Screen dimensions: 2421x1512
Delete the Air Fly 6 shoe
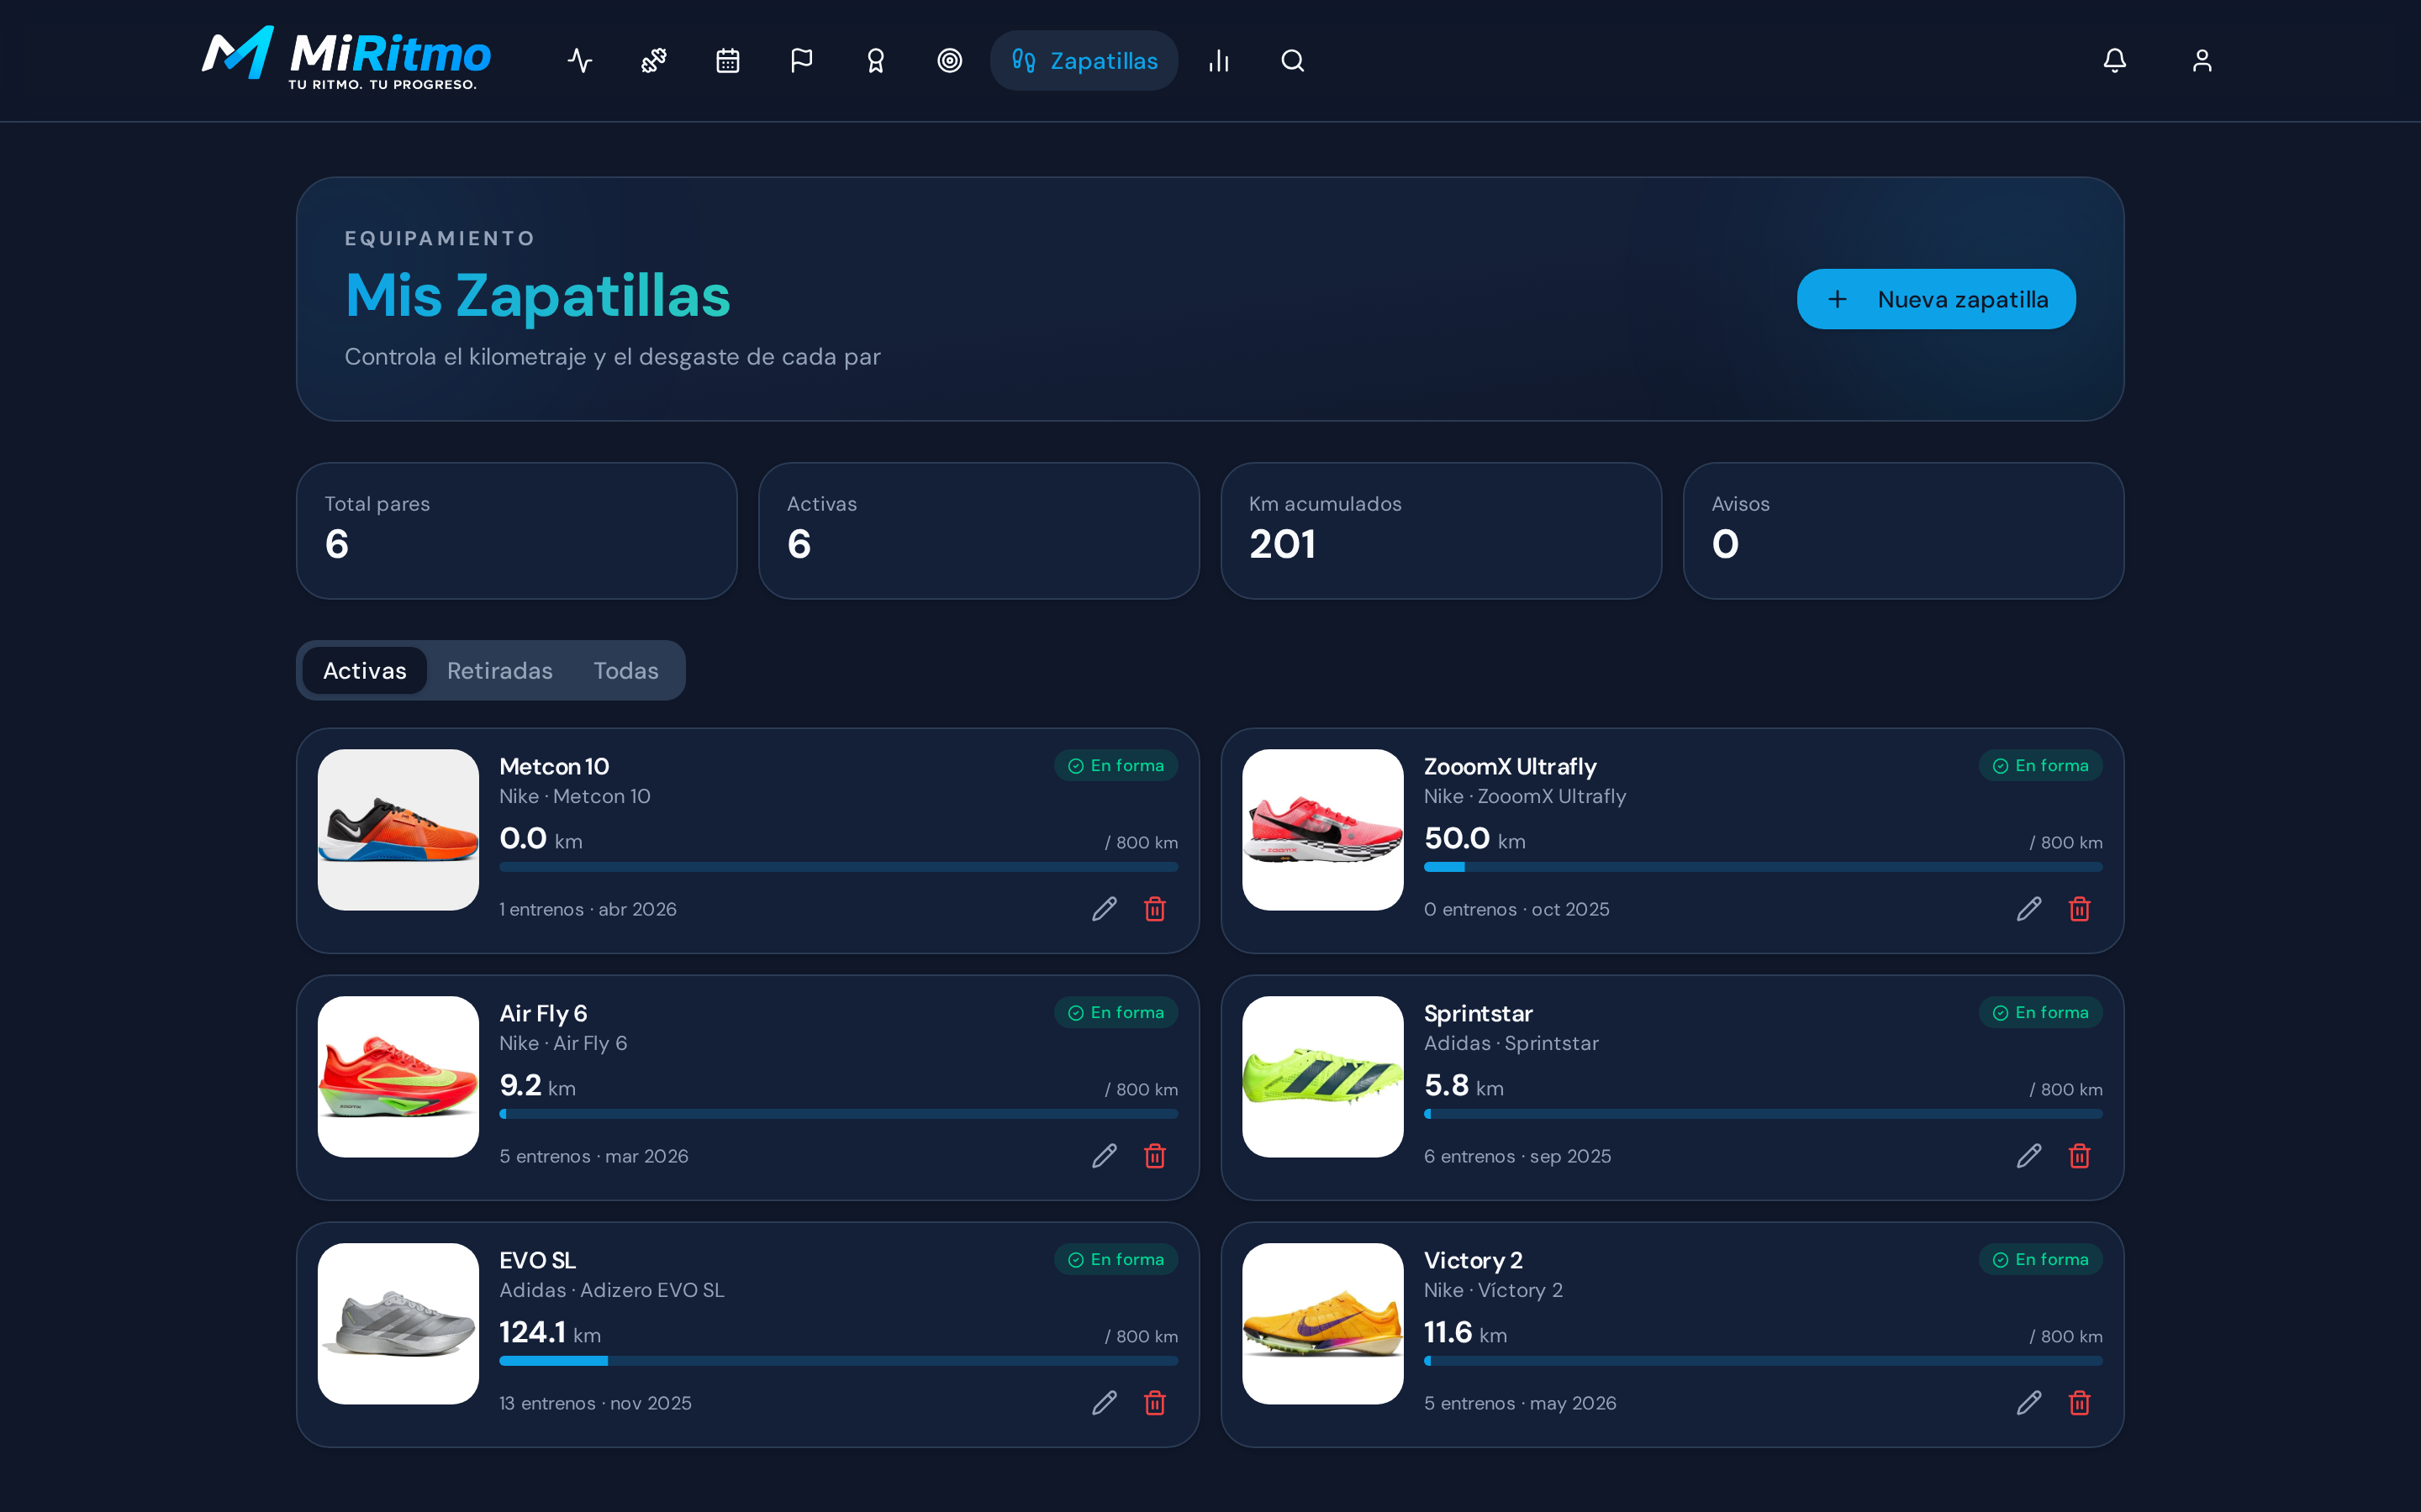pyautogui.click(x=1156, y=1156)
